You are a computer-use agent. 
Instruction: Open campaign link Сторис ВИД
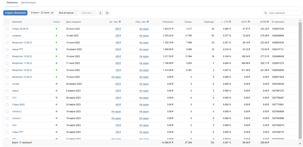(18, 104)
